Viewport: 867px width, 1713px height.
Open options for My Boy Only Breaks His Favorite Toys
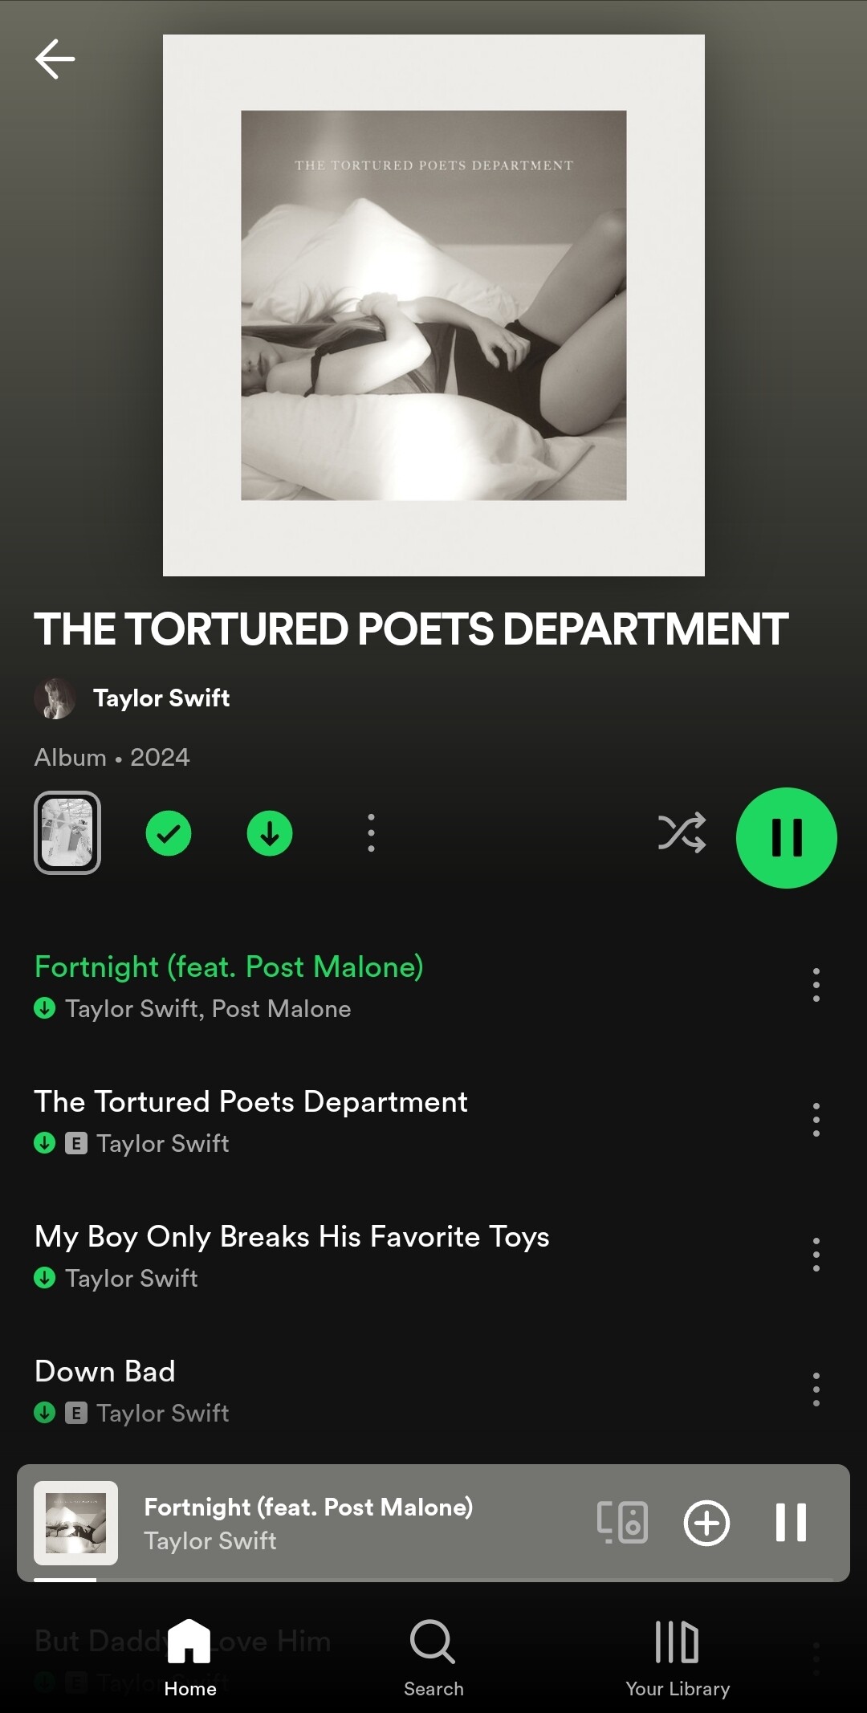click(x=816, y=1255)
